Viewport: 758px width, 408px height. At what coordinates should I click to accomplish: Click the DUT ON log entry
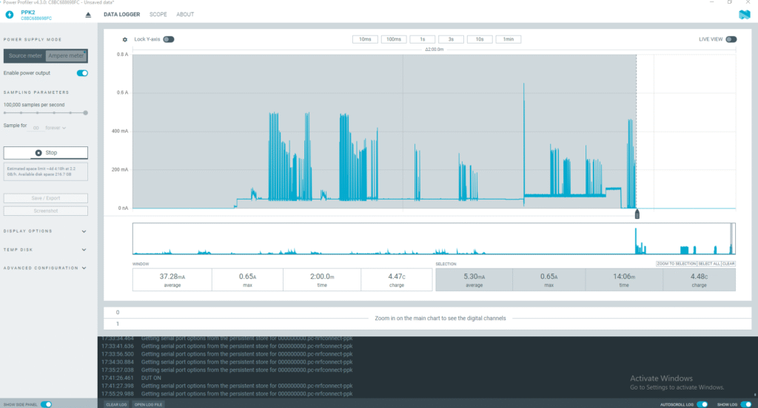151,378
